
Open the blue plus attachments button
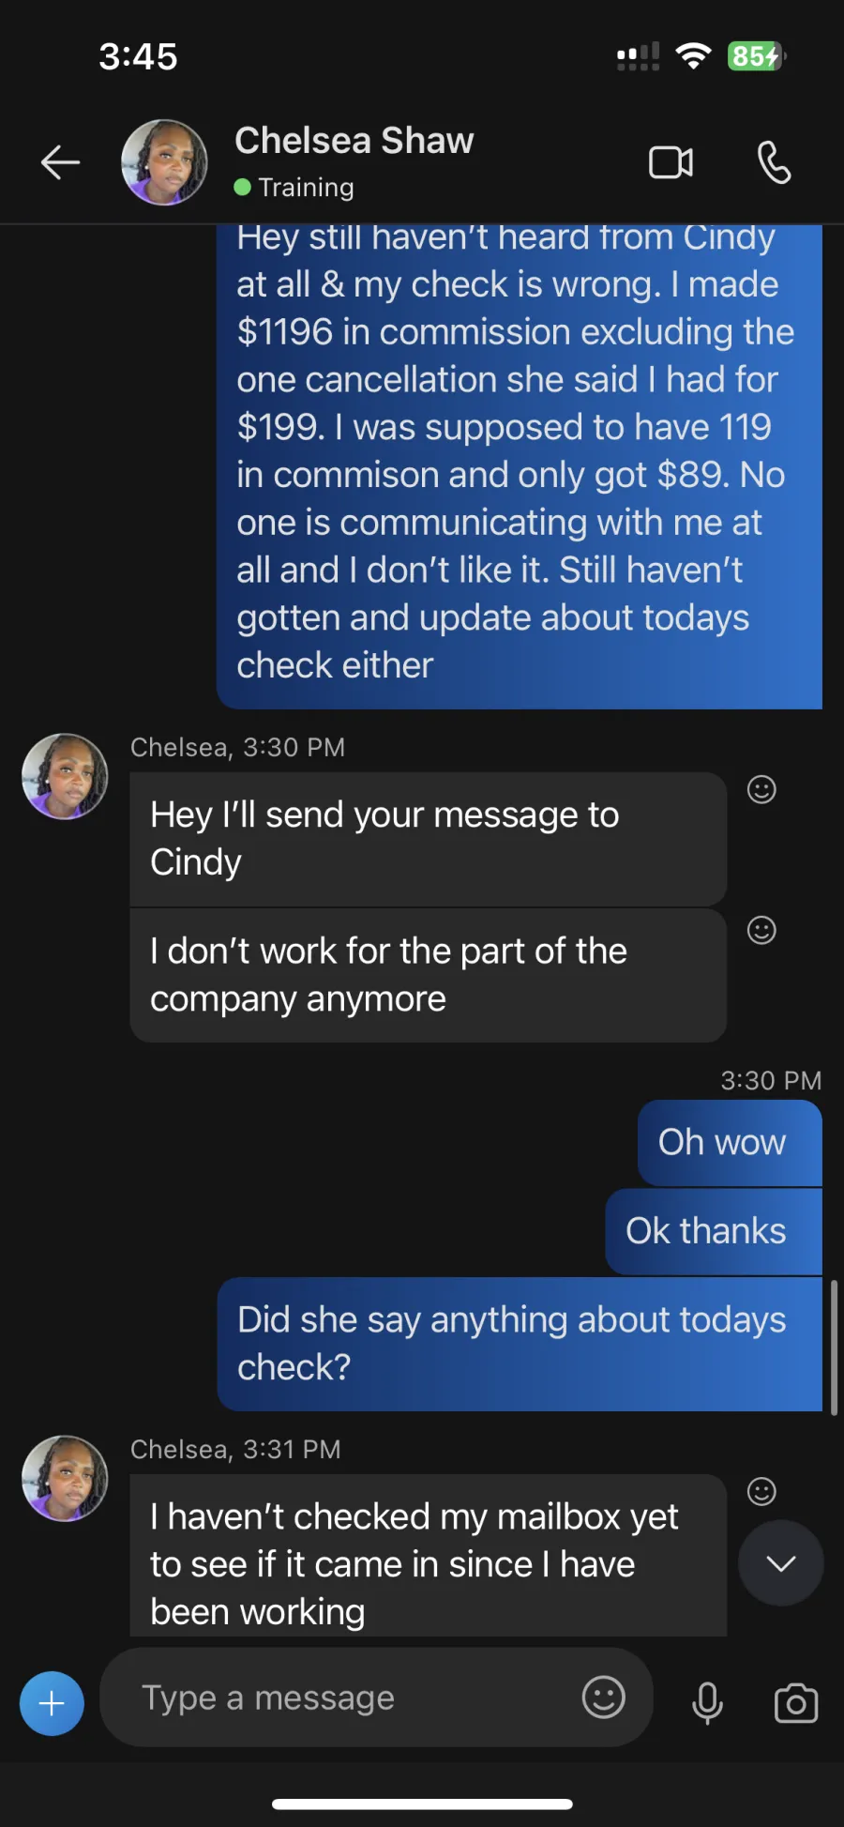coord(52,1703)
